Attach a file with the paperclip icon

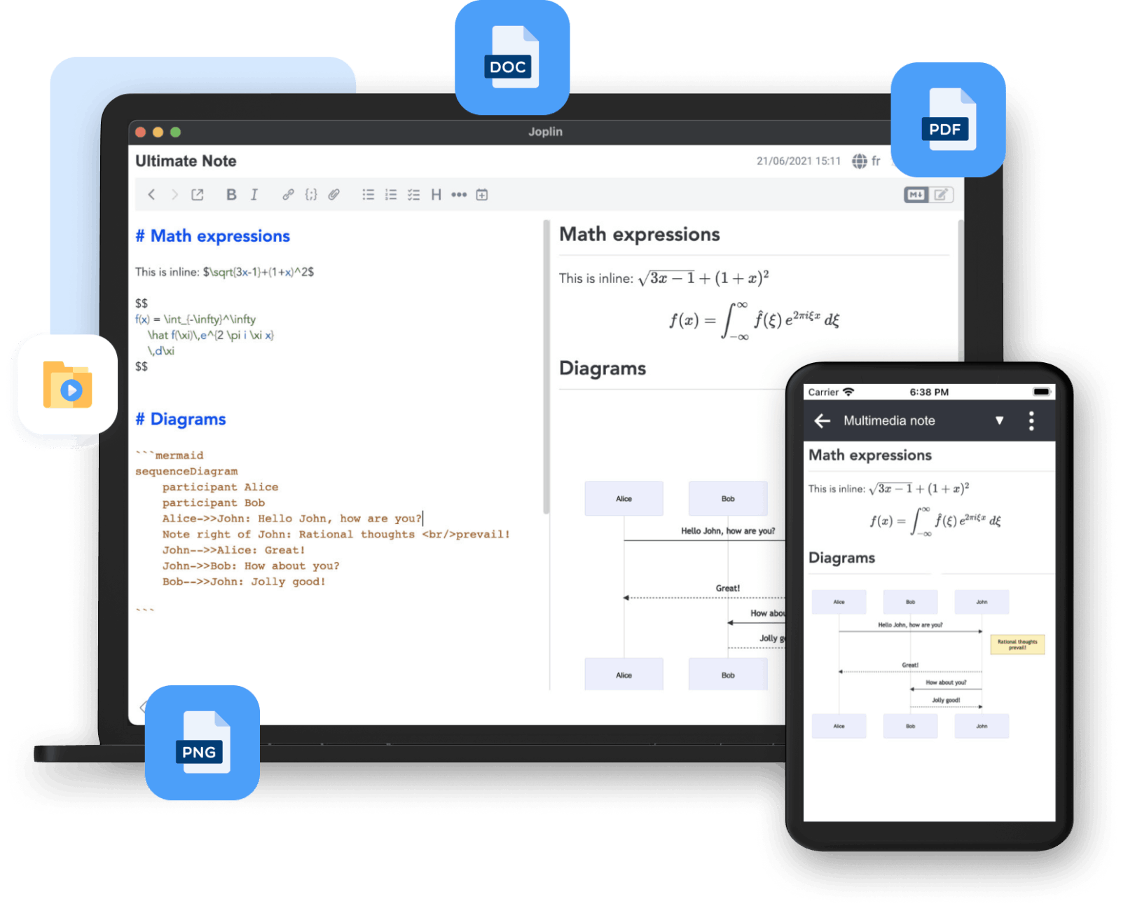click(x=334, y=195)
